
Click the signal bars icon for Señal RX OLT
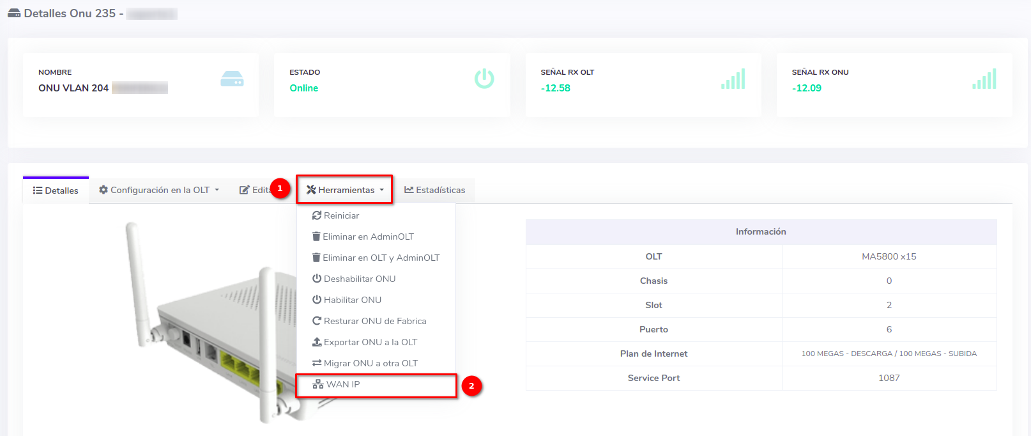(733, 79)
